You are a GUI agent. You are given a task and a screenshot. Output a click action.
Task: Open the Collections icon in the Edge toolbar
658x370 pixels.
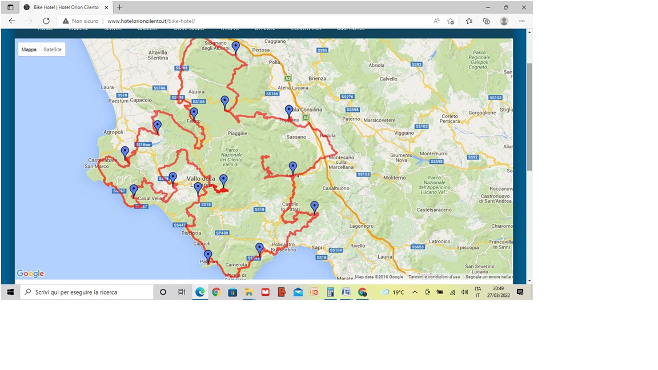click(x=486, y=21)
